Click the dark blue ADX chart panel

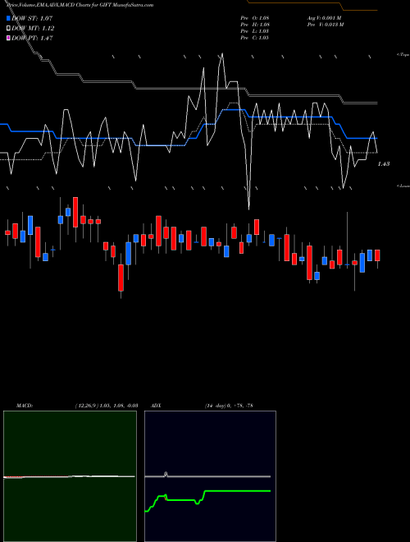(210, 476)
